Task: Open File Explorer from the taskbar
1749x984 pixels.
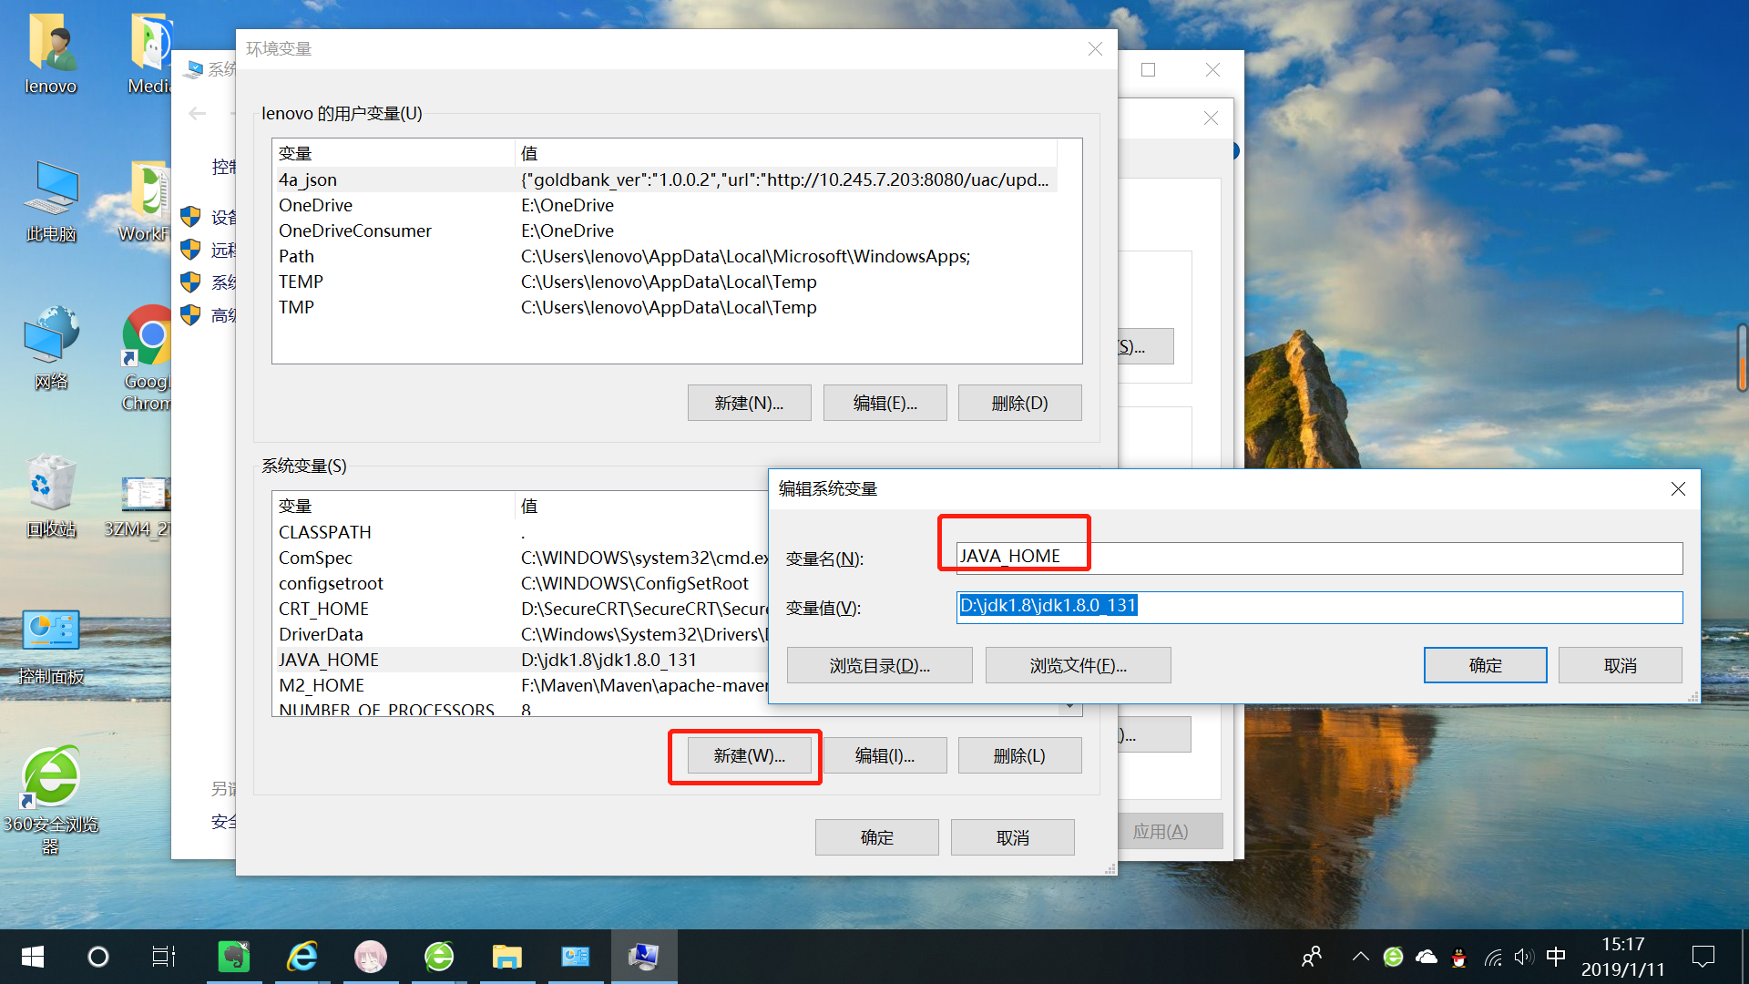Action: (x=506, y=957)
